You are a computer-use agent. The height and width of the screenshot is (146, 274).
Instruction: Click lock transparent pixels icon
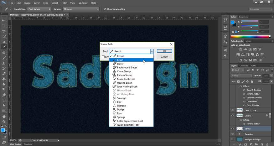pyautogui.click(x=239, y=81)
